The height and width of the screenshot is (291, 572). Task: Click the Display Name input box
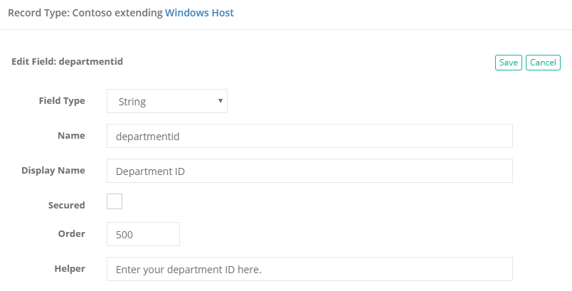309,171
